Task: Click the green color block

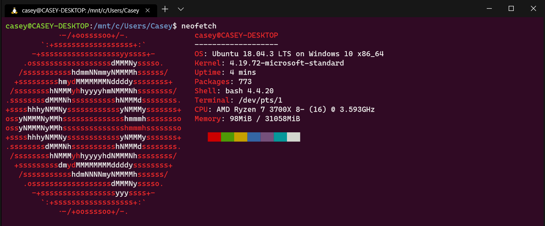Action: pyautogui.click(x=228, y=137)
